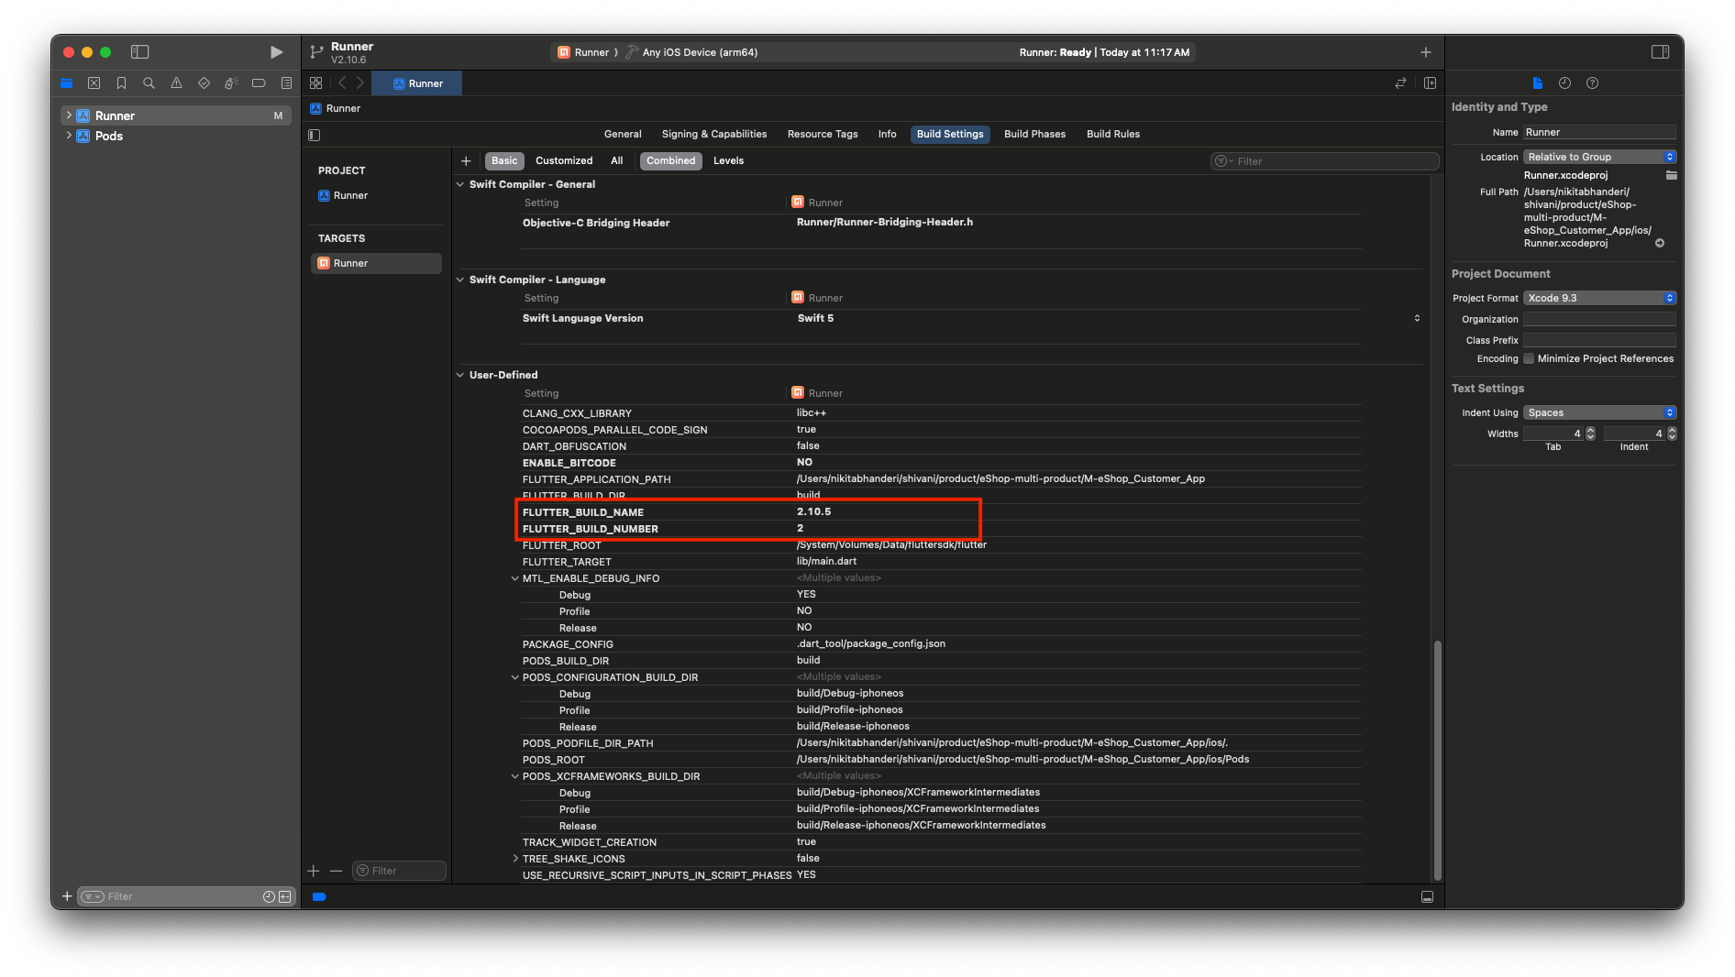The image size is (1735, 977).
Task: Show Customized build settings
Action: pyautogui.click(x=563, y=161)
